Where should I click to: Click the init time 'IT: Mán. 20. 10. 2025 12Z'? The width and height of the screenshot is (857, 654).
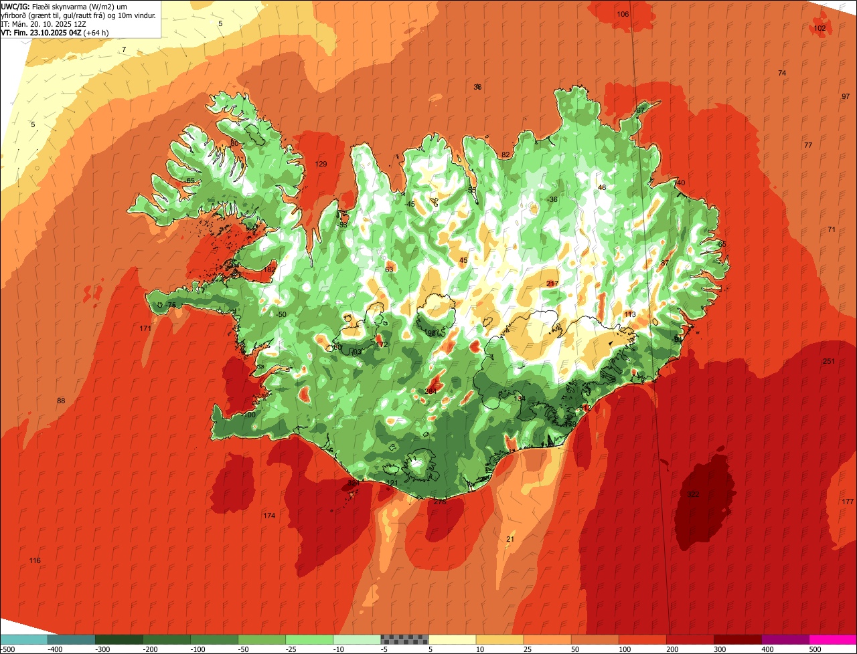(45, 23)
